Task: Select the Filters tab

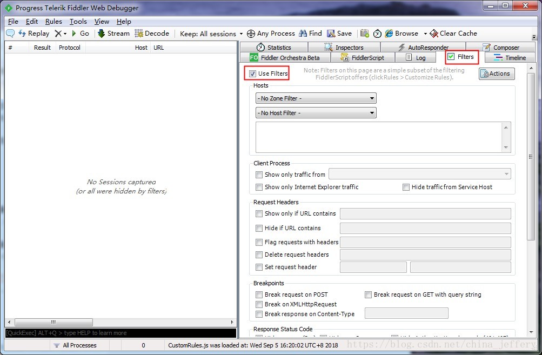Action: (461, 57)
